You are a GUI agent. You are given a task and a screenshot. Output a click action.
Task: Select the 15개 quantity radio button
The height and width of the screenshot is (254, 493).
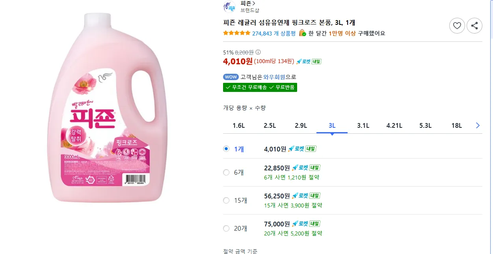(226, 200)
